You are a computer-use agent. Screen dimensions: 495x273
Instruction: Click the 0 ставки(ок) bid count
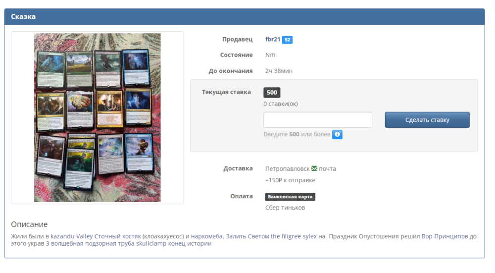coord(281,104)
